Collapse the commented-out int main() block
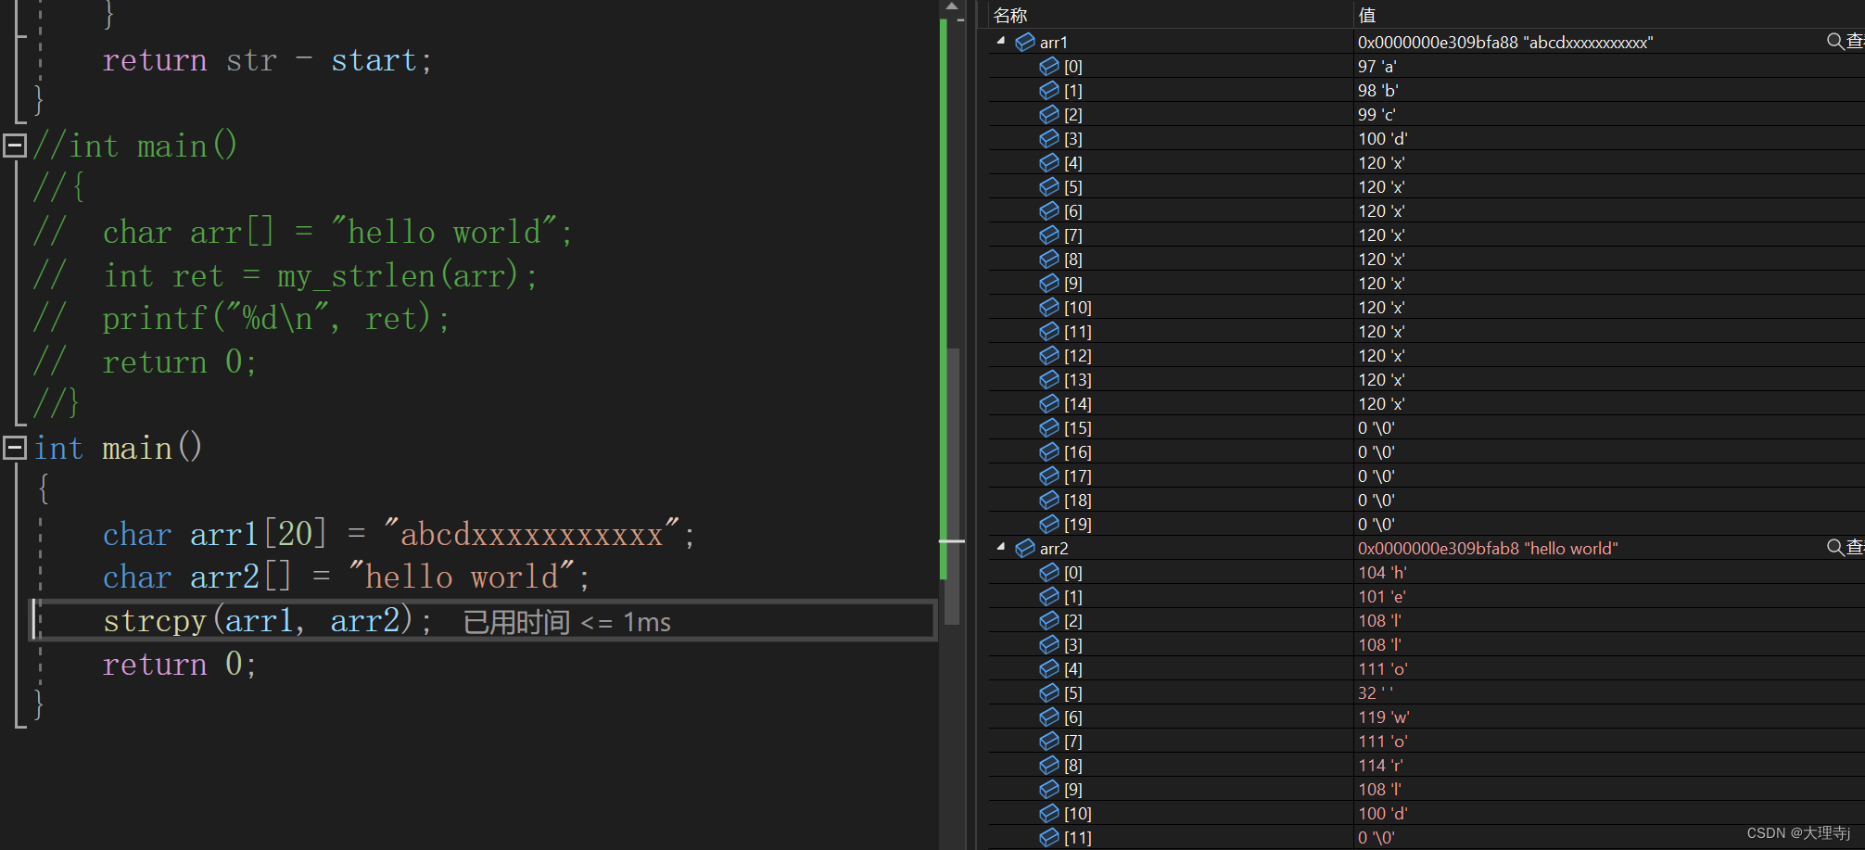 click(15, 146)
